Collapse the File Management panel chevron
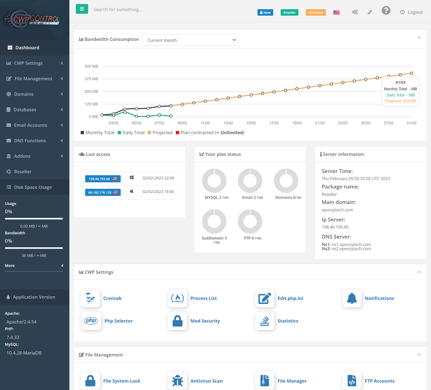Screen dimensions: 431x390 click(419, 355)
